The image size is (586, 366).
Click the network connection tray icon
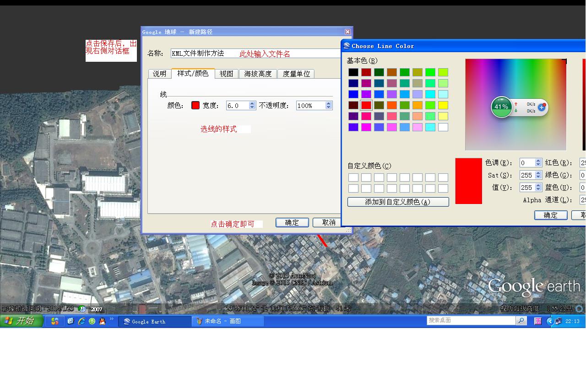pos(558,321)
